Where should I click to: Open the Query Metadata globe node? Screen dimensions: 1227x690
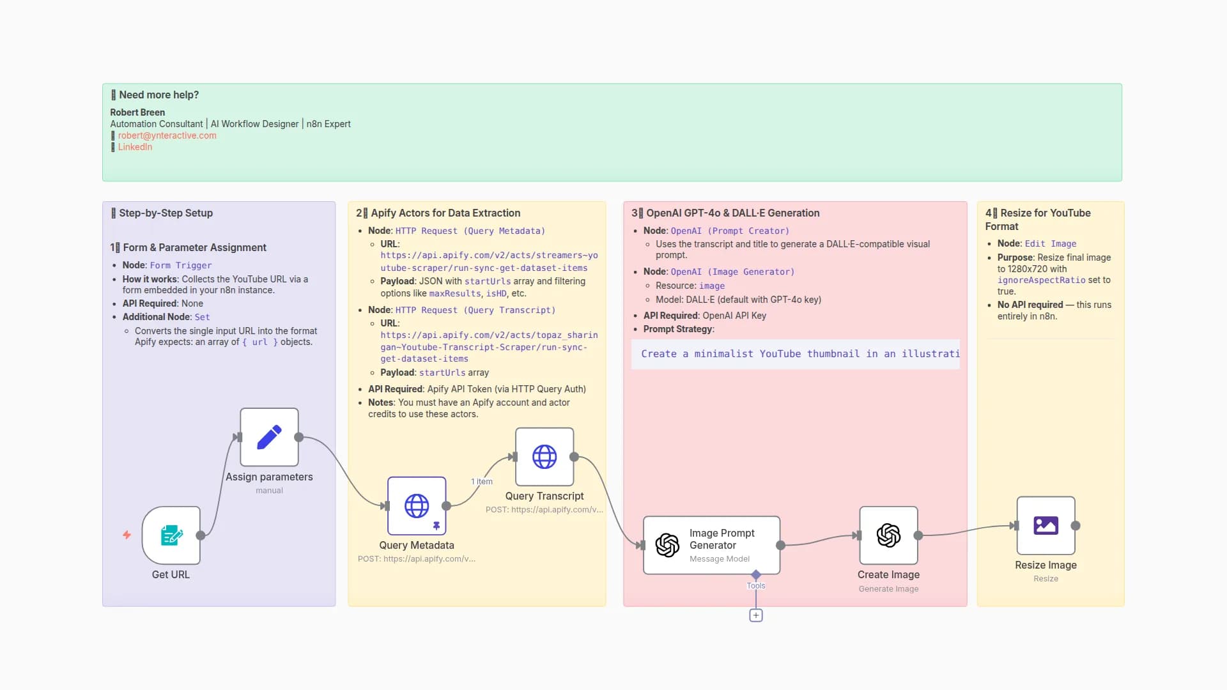416,505
